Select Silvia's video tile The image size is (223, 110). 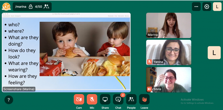(169, 80)
